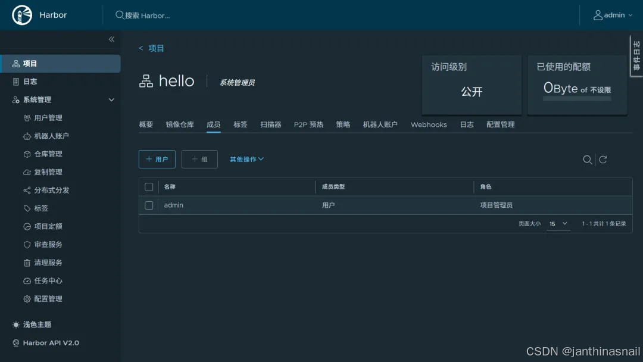The image size is (643, 362).
Task: Click the 配置管理 gear icon in sidebar
Action: pyautogui.click(x=27, y=299)
